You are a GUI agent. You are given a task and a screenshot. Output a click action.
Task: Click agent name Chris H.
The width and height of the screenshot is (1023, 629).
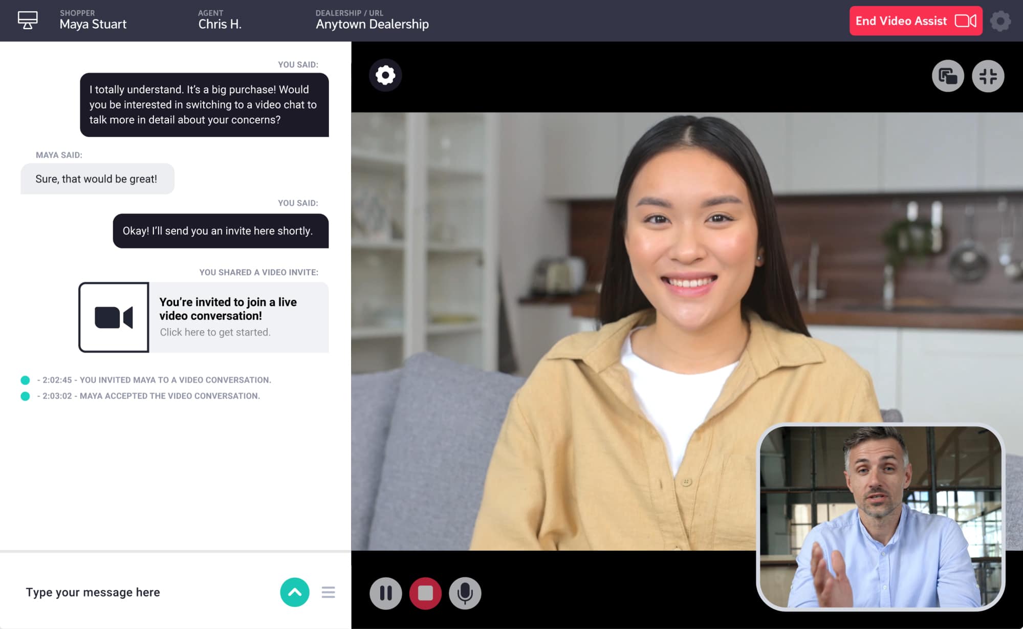(220, 24)
